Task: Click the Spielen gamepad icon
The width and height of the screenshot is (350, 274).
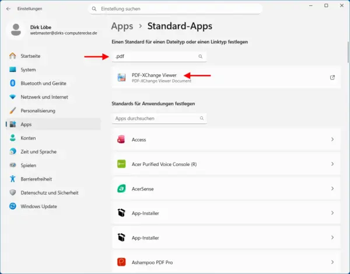Action: tap(13, 165)
